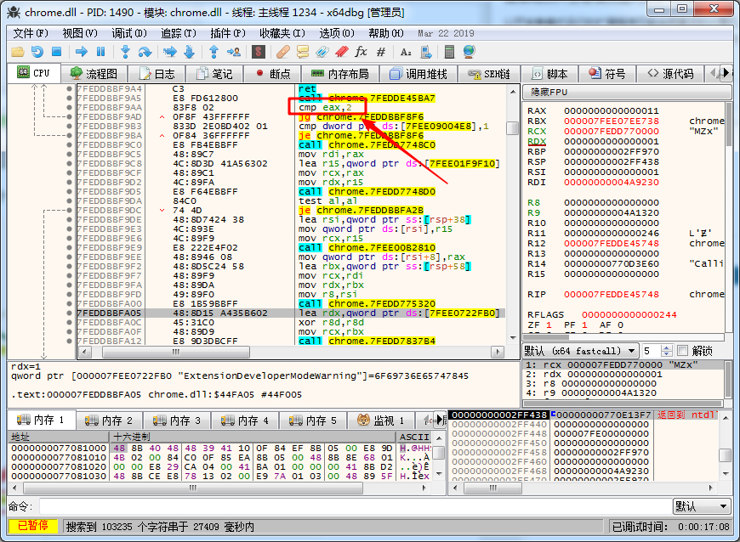
Task: Click the trace over icon
Action: tap(189, 52)
